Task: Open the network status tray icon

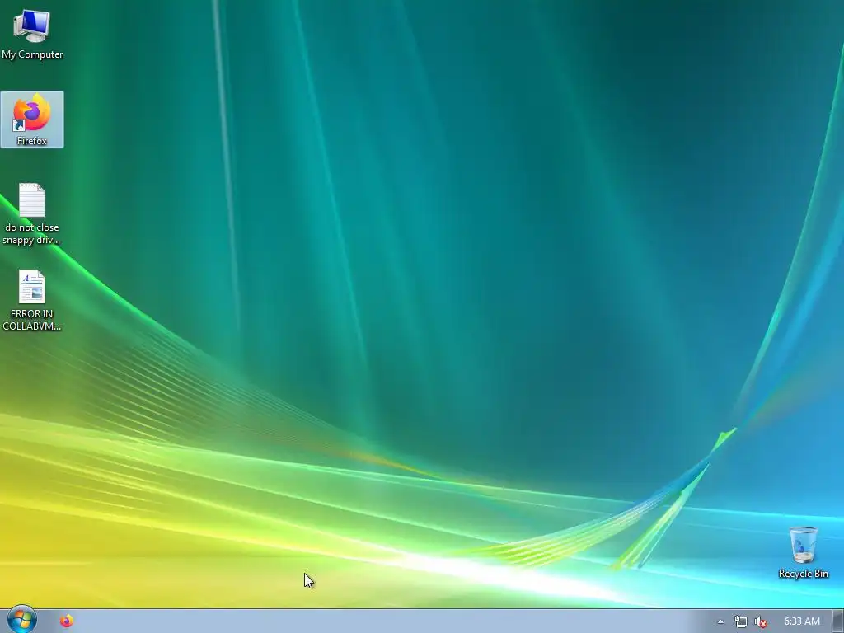Action: (x=741, y=621)
